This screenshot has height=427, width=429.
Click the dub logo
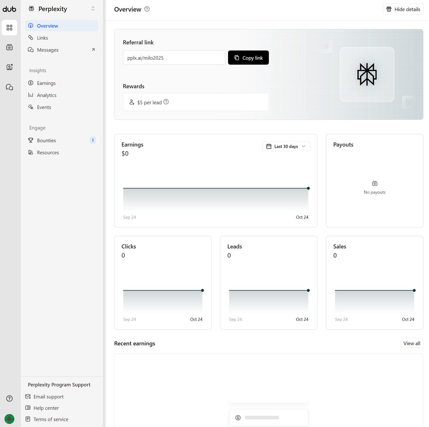pyautogui.click(x=9, y=9)
